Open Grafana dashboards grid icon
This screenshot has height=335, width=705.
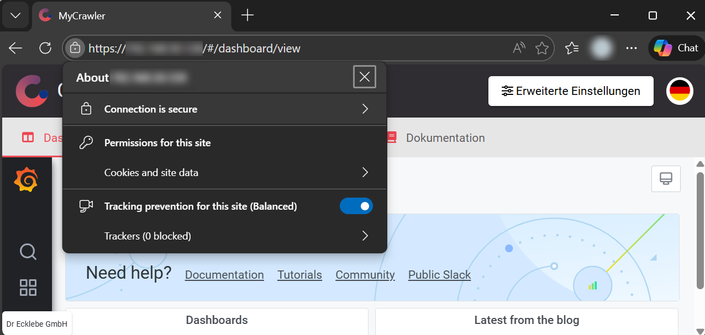tap(28, 288)
